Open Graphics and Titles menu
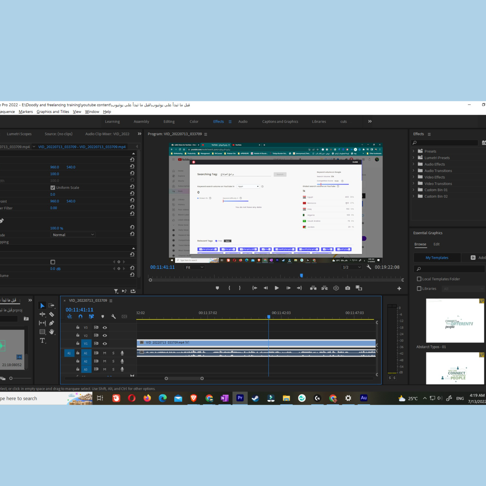 coord(53,112)
